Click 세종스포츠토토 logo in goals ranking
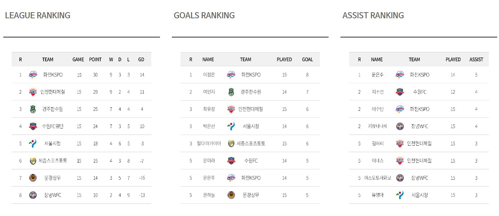Viewport: 499px width, 216px height. 231,144
